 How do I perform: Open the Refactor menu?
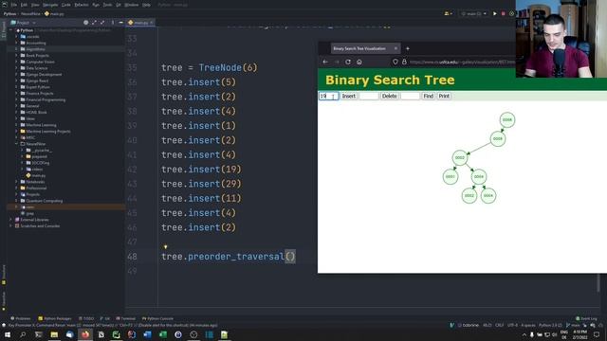tap(82, 5)
